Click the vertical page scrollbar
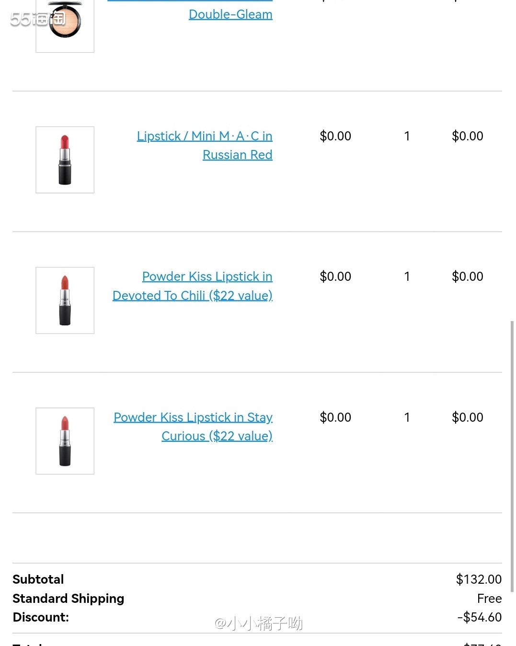 (x=512, y=455)
